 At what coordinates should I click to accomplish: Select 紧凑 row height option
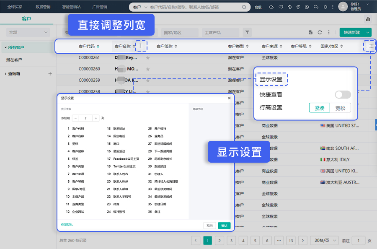pyautogui.click(x=319, y=108)
